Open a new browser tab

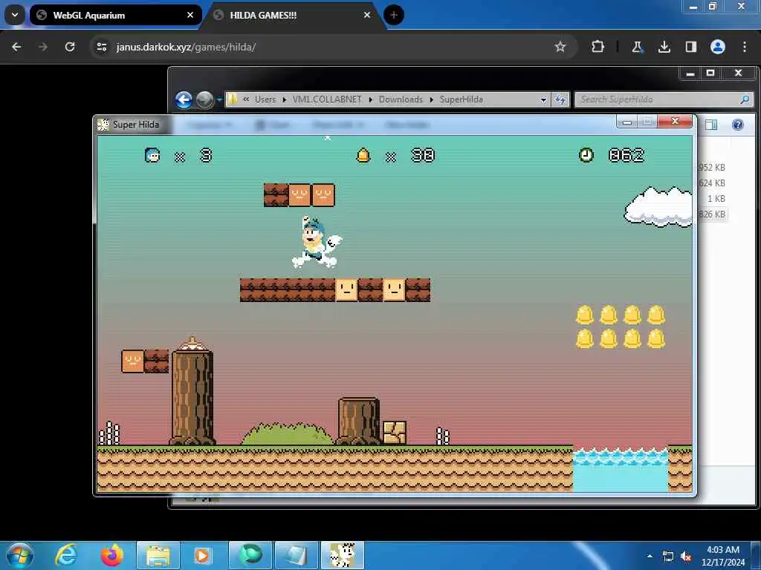394,15
